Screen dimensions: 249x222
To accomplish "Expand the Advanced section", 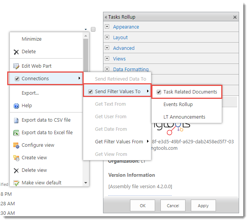I will (107, 48).
